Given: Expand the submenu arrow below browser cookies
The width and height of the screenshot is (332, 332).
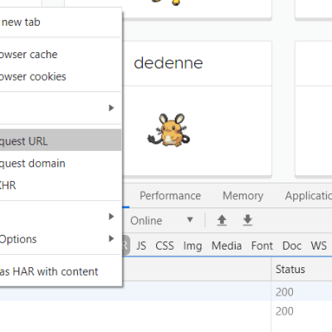Looking at the screenshot, I should pyautogui.click(x=111, y=108).
